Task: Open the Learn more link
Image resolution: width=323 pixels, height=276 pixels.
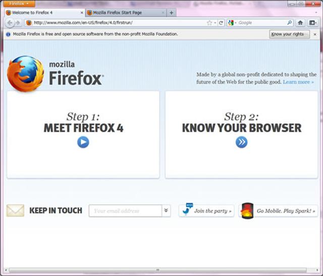Action: tap(298, 82)
